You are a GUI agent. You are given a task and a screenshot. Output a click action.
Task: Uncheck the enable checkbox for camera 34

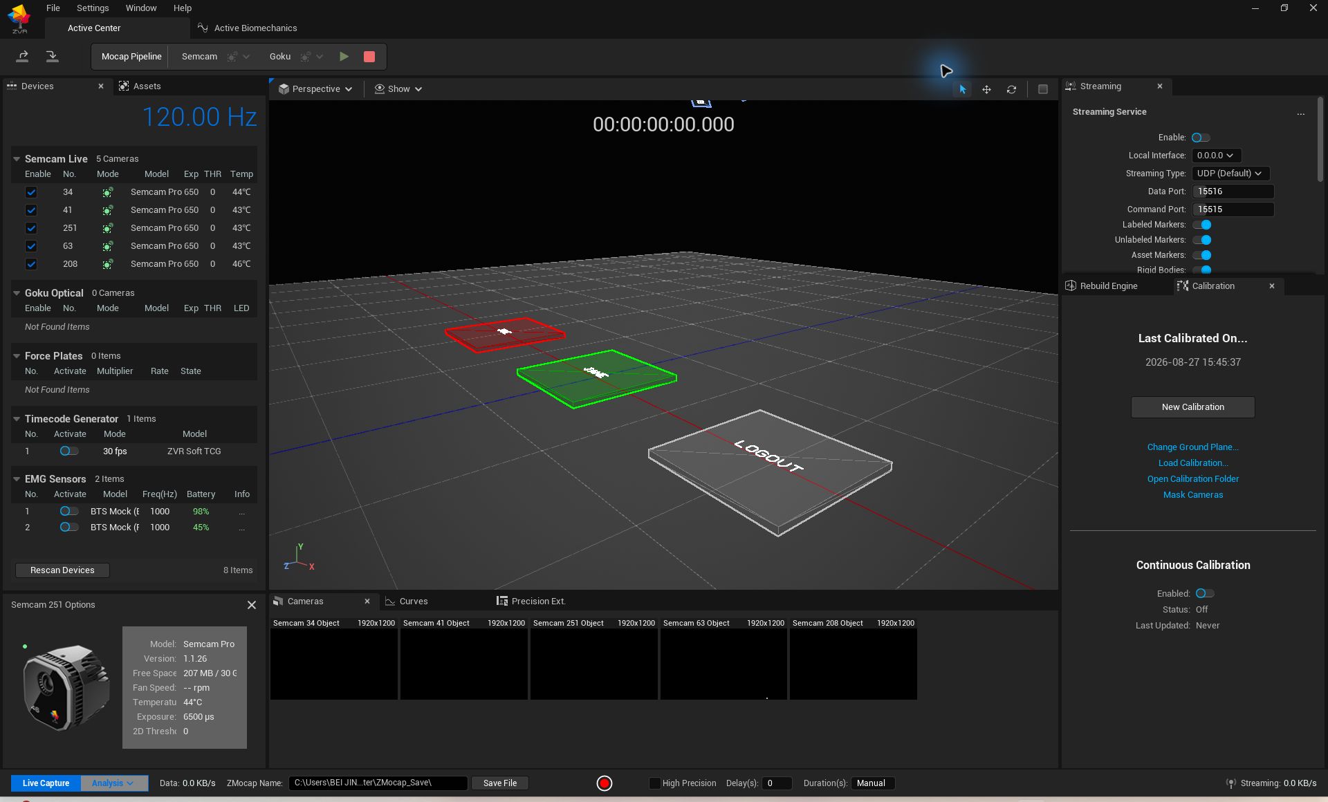pos(31,192)
